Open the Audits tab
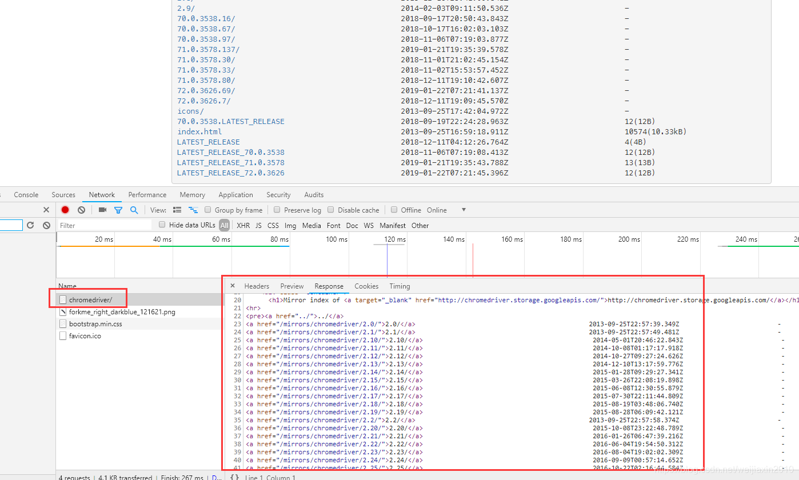 click(x=314, y=195)
